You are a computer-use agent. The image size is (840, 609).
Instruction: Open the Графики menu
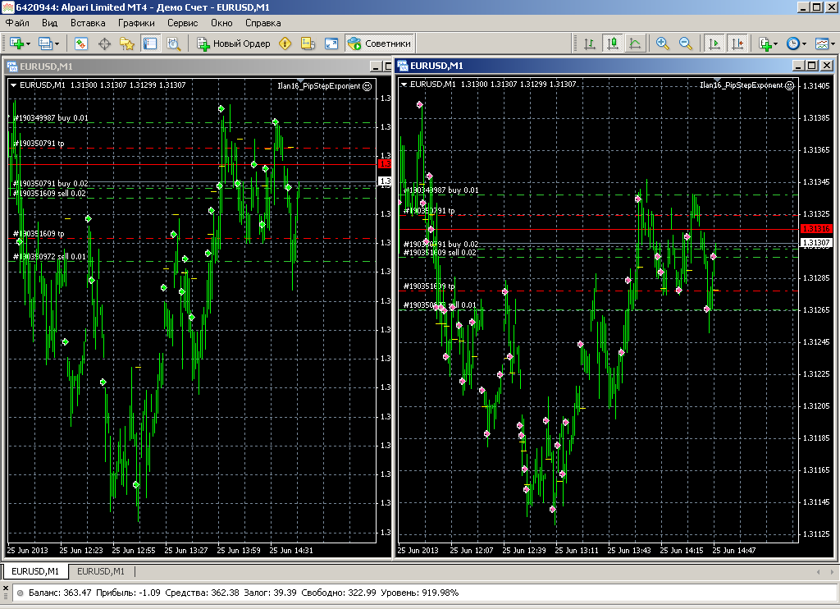point(135,23)
